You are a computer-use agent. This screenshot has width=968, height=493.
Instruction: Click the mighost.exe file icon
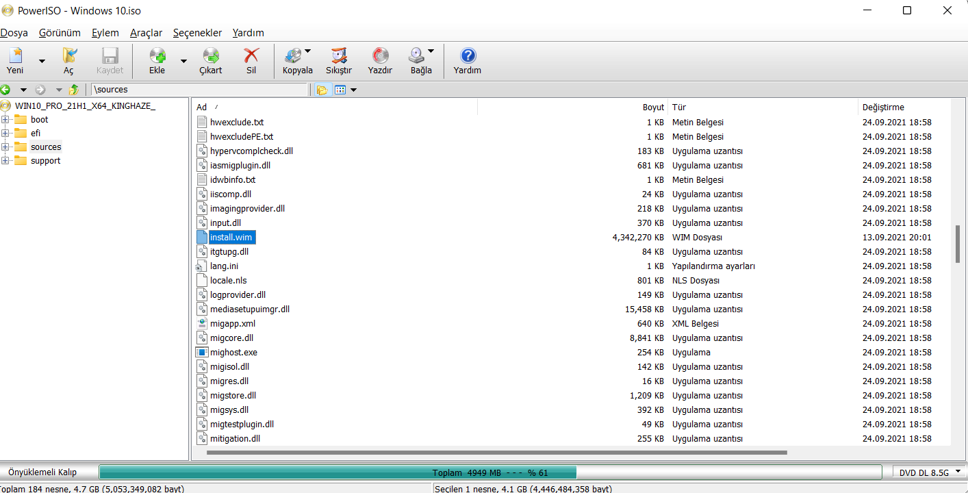[201, 352]
